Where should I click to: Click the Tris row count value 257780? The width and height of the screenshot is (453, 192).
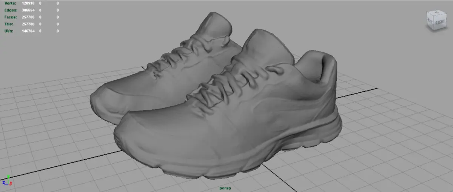(28, 24)
